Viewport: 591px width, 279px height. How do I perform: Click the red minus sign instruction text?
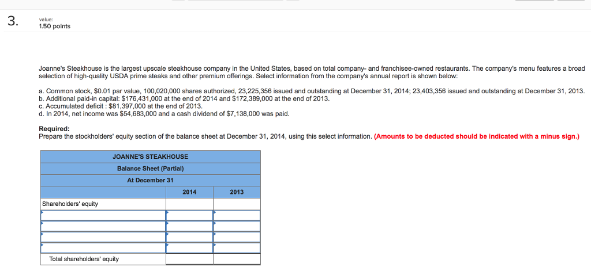[476, 136]
